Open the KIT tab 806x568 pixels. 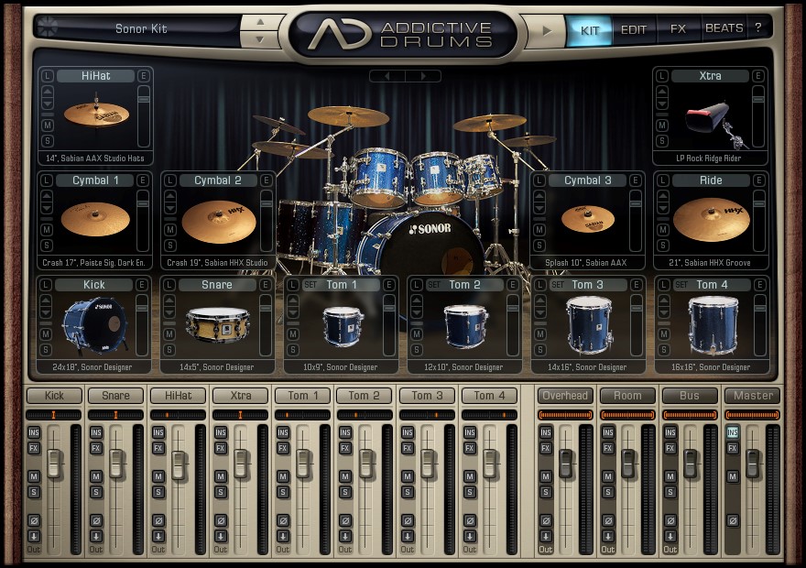(x=589, y=30)
